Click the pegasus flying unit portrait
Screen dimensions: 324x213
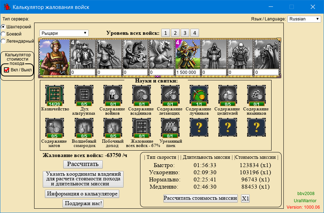161,54
